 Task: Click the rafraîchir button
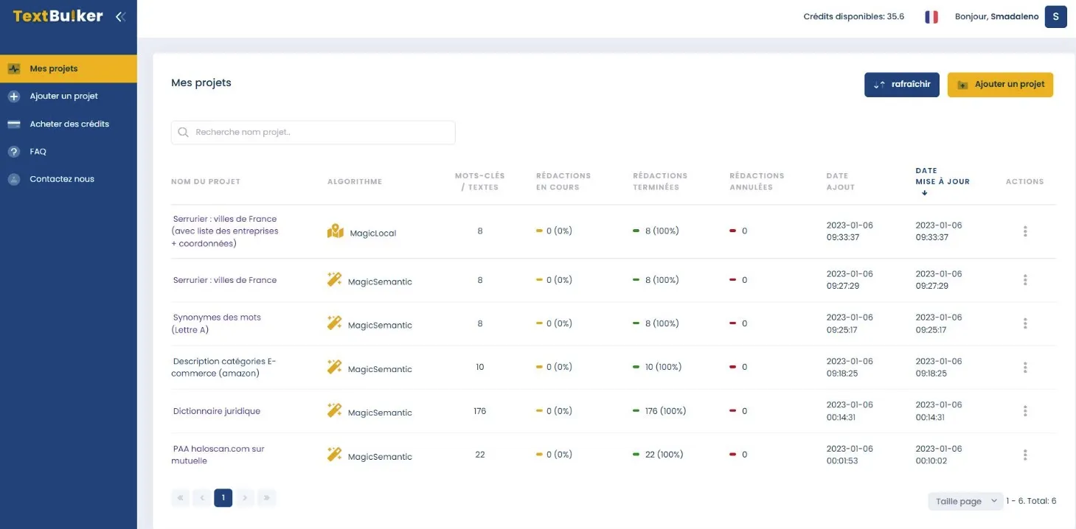point(901,85)
